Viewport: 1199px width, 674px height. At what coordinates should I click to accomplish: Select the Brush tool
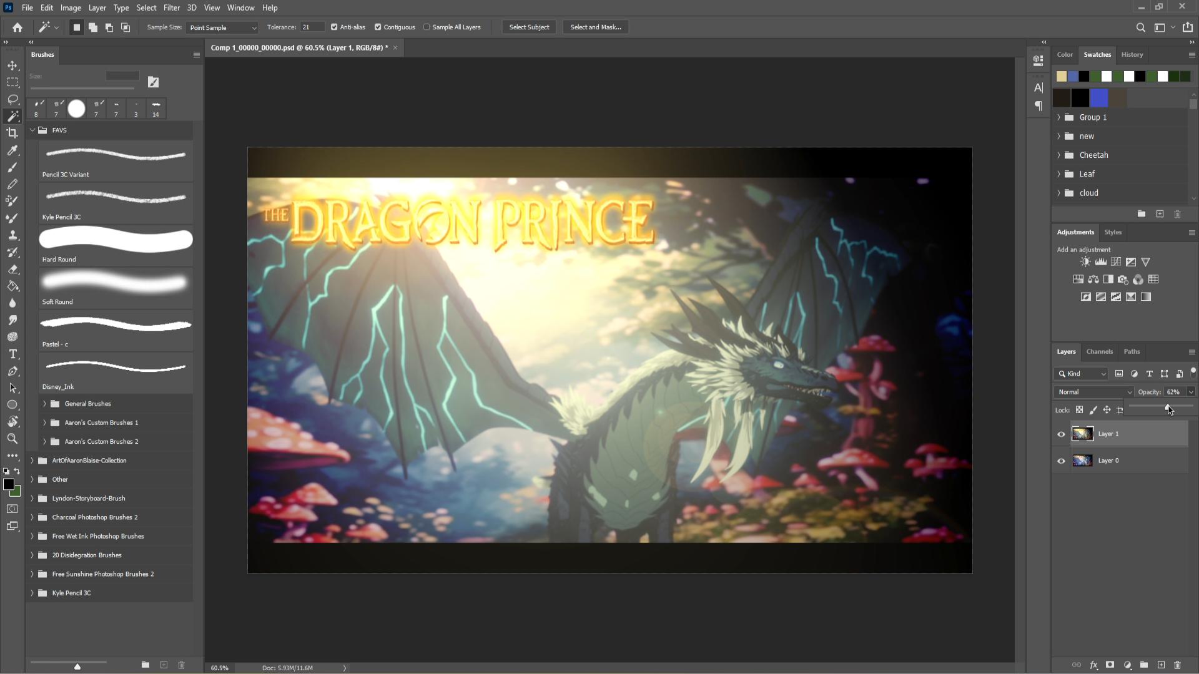click(12, 167)
